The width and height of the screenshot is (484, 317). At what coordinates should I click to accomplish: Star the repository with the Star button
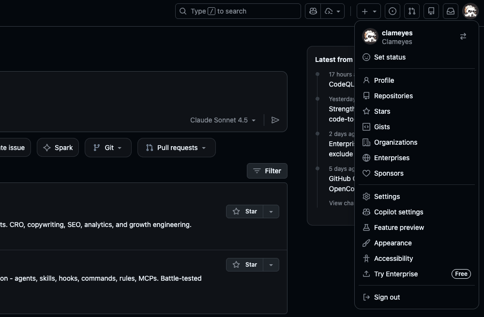pos(245,211)
